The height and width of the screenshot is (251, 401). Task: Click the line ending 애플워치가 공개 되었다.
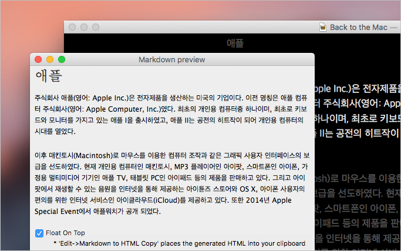(x=97, y=211)
